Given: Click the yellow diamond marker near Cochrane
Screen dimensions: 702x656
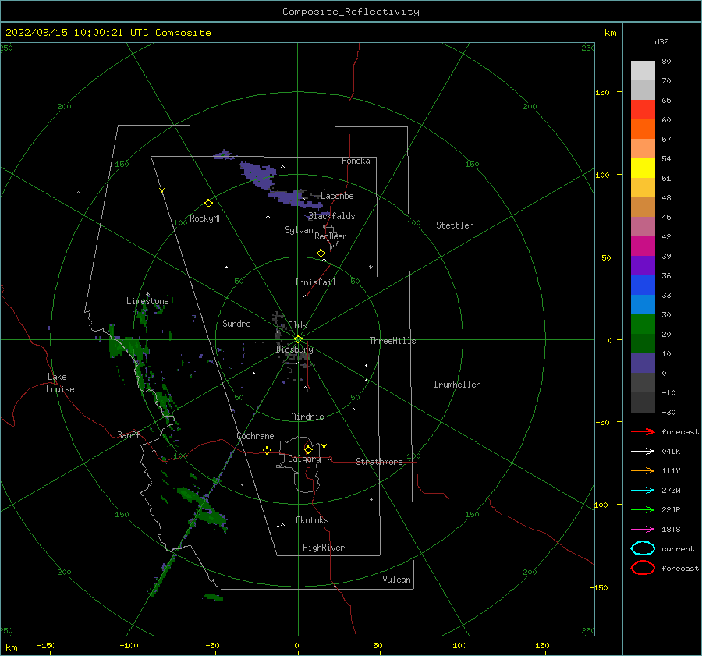Looking at the screenshot, I should click(268, 451).
